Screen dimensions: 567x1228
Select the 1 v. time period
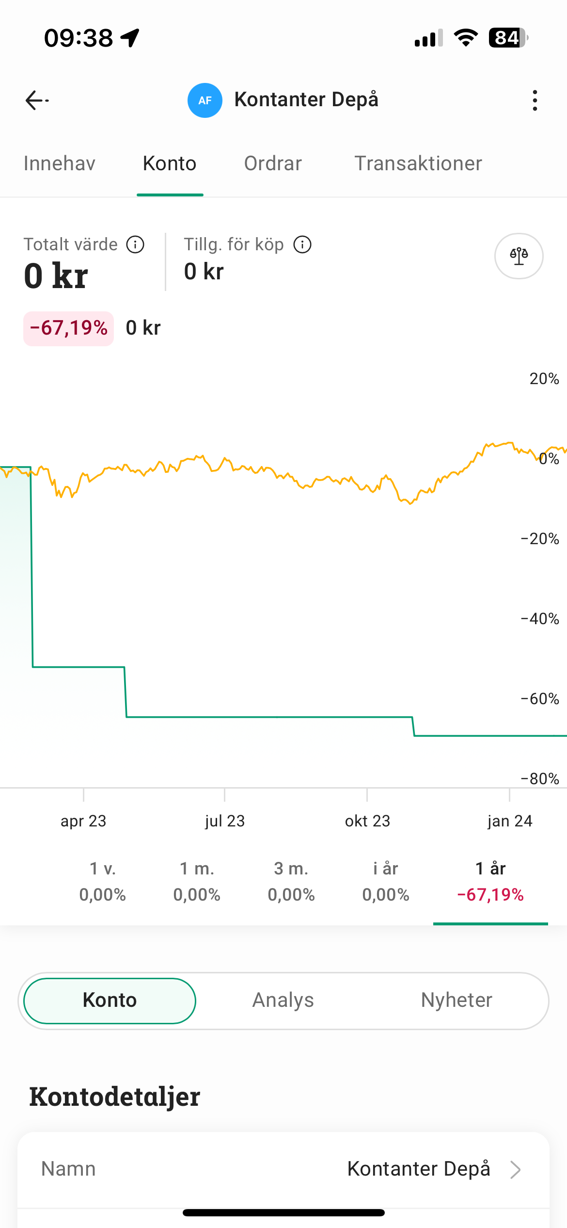click(103, 881)
